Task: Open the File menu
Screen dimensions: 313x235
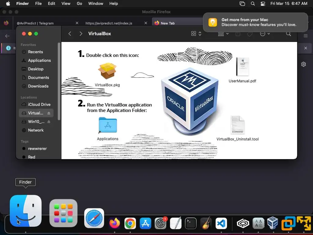Action: [38, 3]
